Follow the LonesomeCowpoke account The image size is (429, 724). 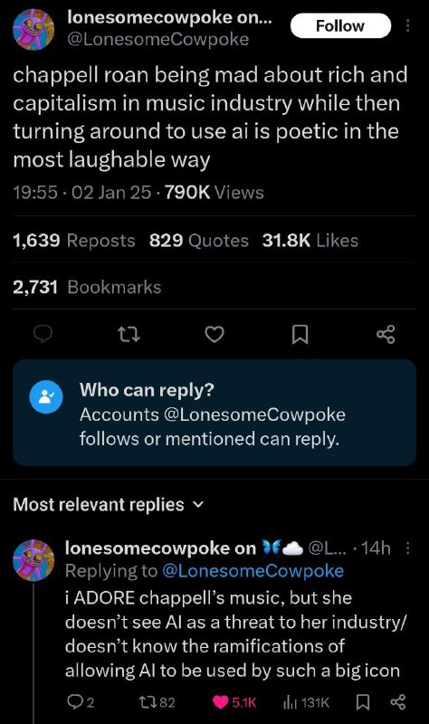point(340,26)
